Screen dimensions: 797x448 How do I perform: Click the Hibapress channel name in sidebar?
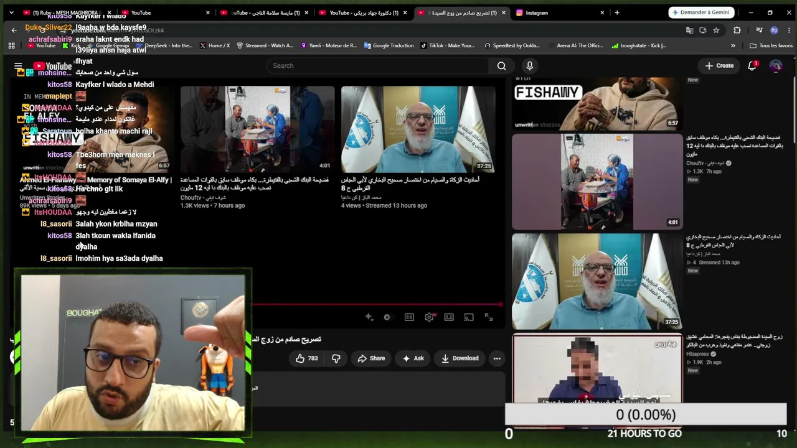(x=697, y=354)
